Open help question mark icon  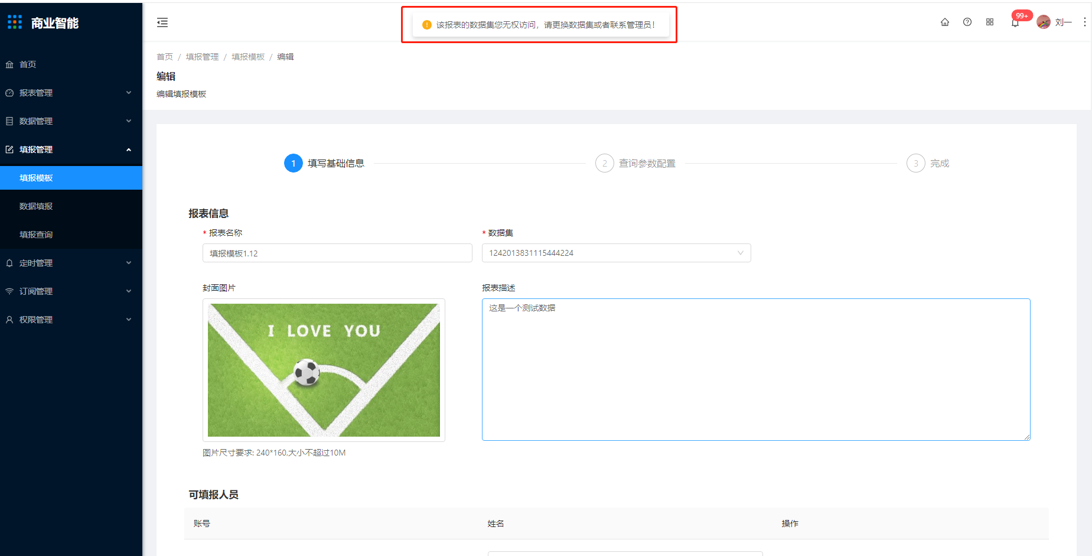click(x=967, y=22)
